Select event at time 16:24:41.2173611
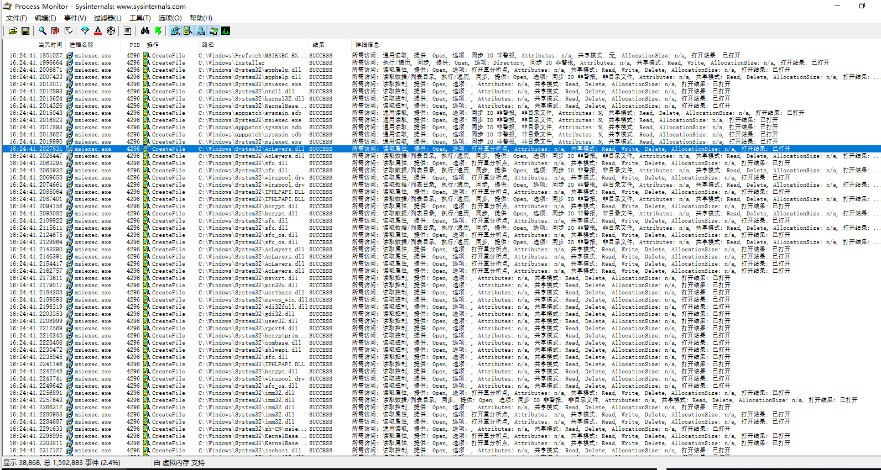 (441, 278)
